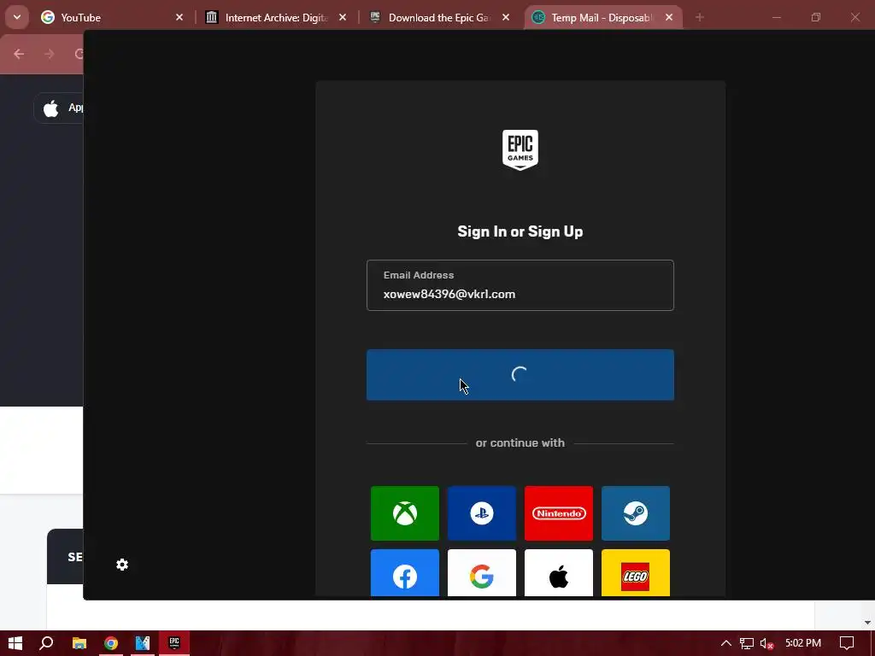Sign in with Google icon
The width and height of the screenshot is (875, 656).
pyautogui.click(x=482, y=573)
